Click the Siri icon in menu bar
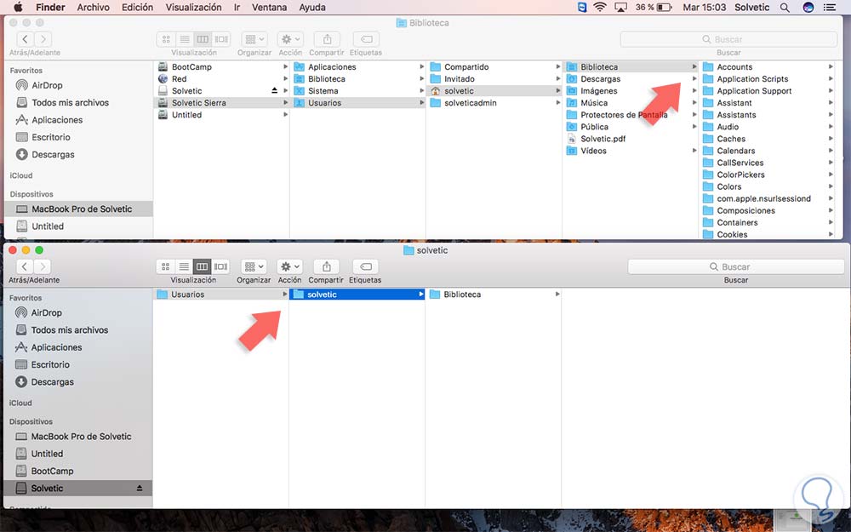 coord(808,7)
